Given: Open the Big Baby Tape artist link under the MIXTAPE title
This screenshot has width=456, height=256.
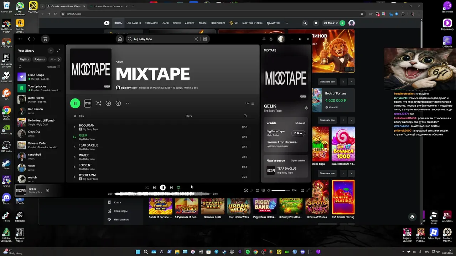Looking at the screenshot, I should pyautogui.click(x=129, y=88).
